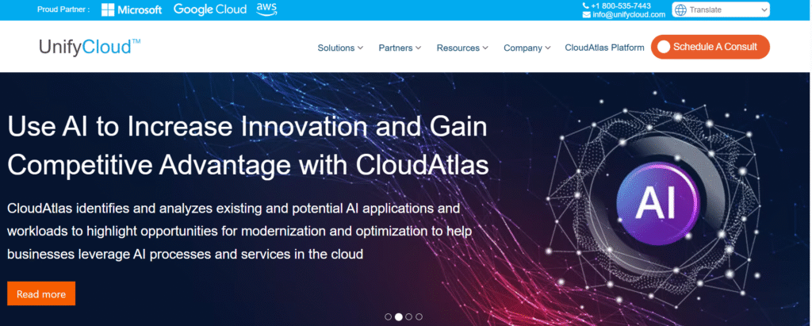Select the fourth carousel slide dot
Screen dimensions: 812x326
[419, 316]
